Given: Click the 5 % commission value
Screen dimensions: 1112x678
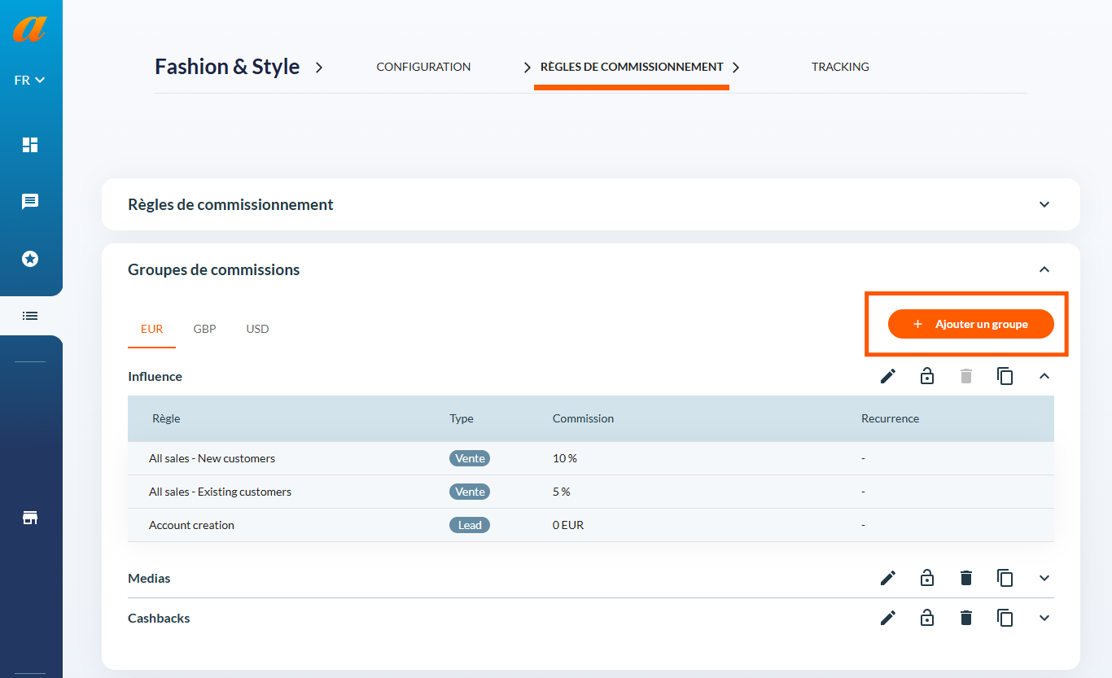Looking at the screenshot, I should coord(562,492).
